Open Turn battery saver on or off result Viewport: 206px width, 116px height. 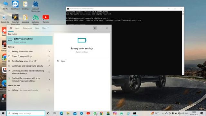(x=27, y=61)
